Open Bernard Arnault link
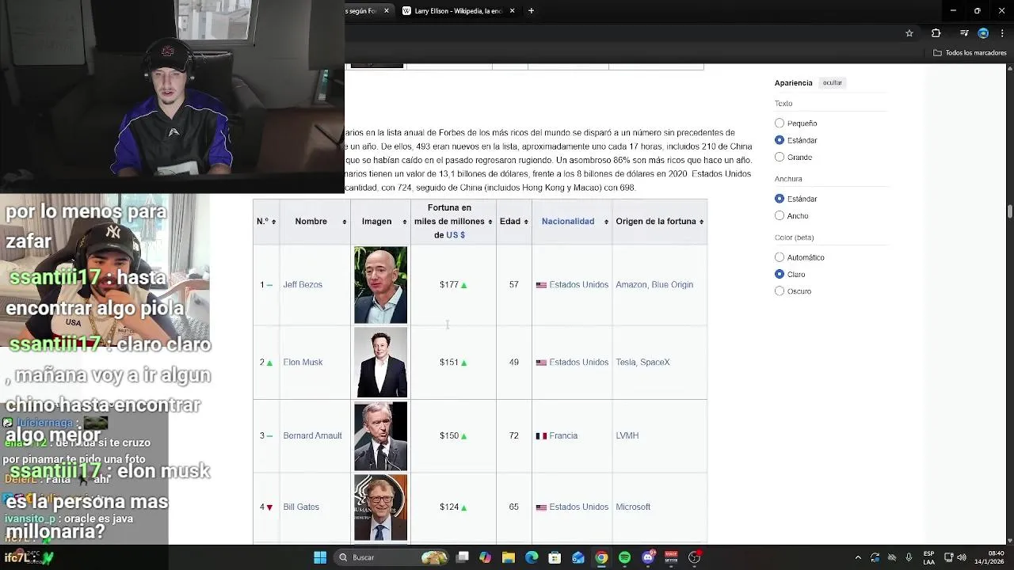The image size is (1014, 570). click(312, 436)
